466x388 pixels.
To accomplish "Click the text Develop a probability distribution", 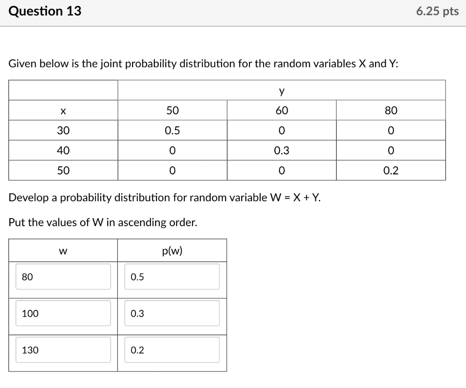I will tap(91, 197).
